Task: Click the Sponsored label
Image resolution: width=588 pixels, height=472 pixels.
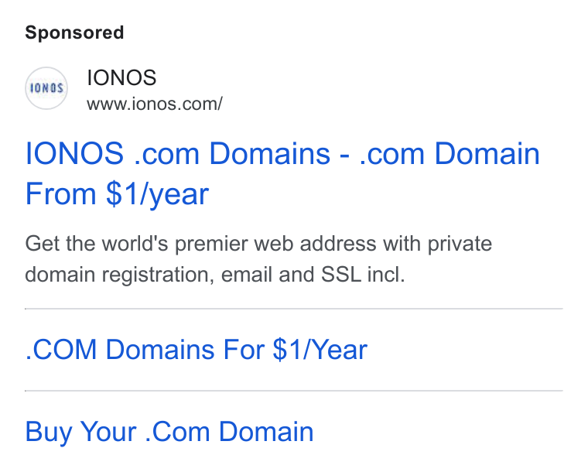Action: coord(74,32)
